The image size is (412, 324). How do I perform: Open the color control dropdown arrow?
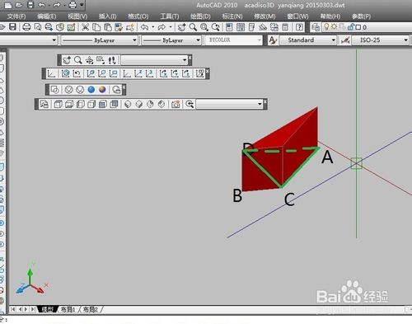tap(54, 40)
